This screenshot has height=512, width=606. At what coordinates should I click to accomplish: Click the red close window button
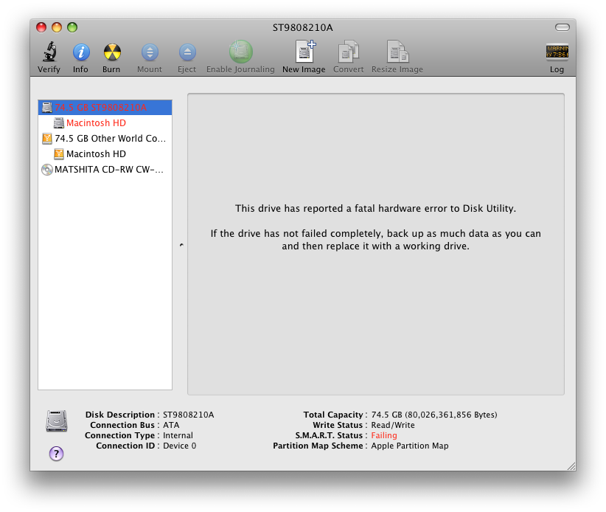click(41, 27)
